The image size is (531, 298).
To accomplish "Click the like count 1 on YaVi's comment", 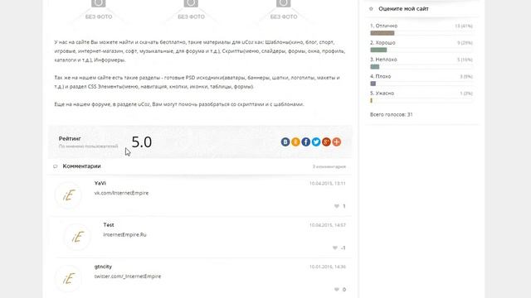I will (344, 206).
